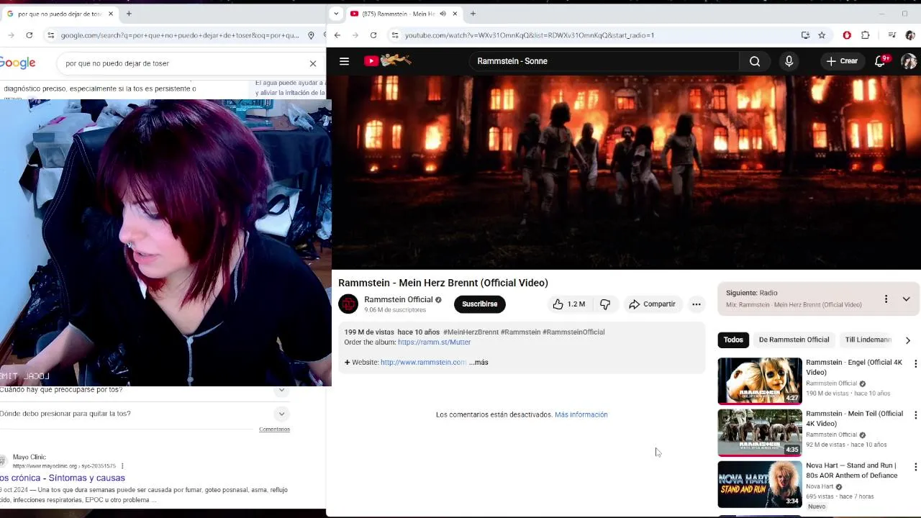Open the browser extensions puzzle icon
921x518 pixels.
[865, 35]
